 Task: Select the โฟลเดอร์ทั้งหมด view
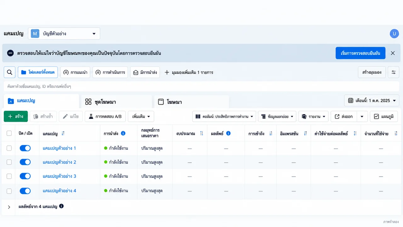[38, 72]
